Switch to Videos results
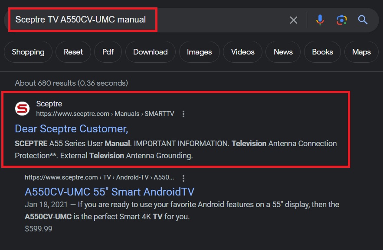 tap(243, 52)
